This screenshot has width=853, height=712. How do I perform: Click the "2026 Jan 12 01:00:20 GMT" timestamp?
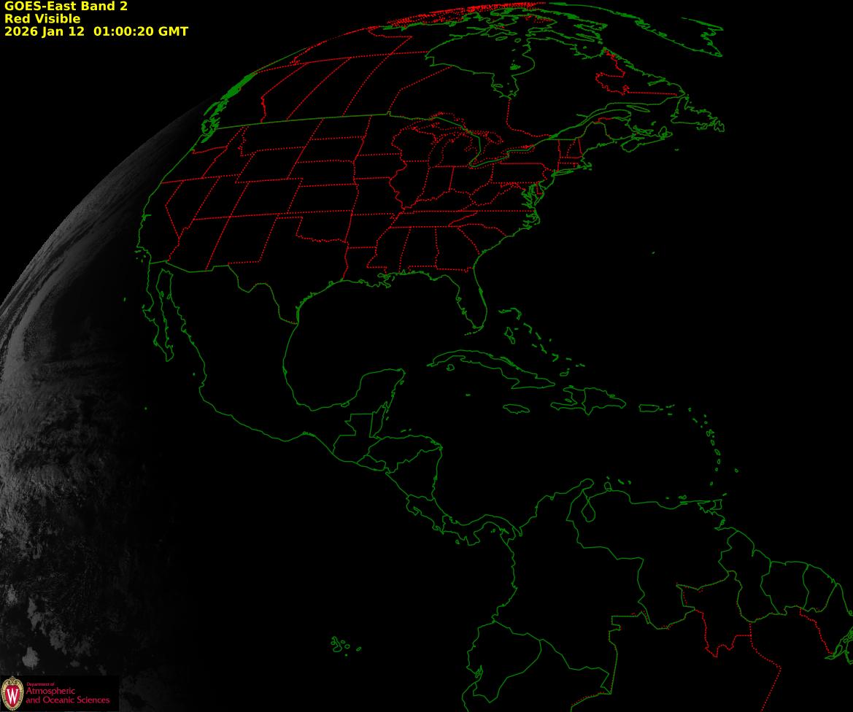click(96, 31)
